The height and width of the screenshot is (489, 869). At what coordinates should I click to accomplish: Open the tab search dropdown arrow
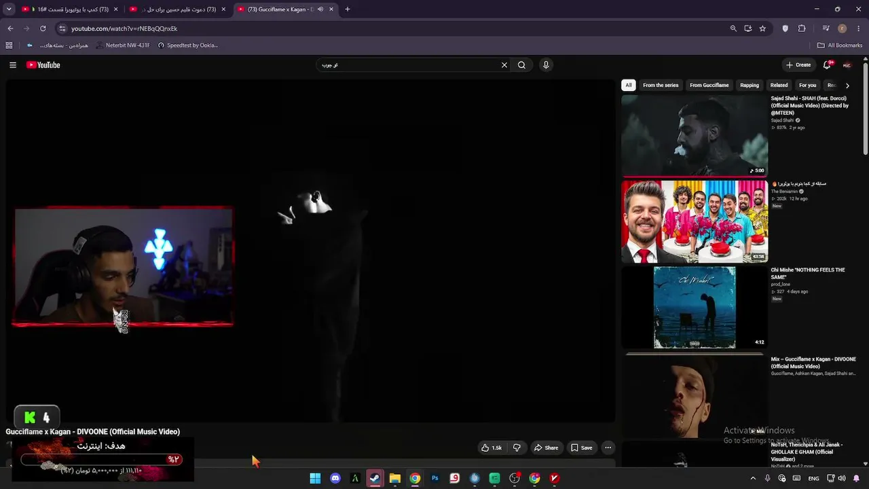coord(9,10)
